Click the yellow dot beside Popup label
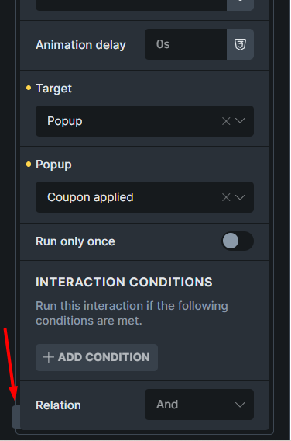This screenshot has height=441, width=291. 29,165
